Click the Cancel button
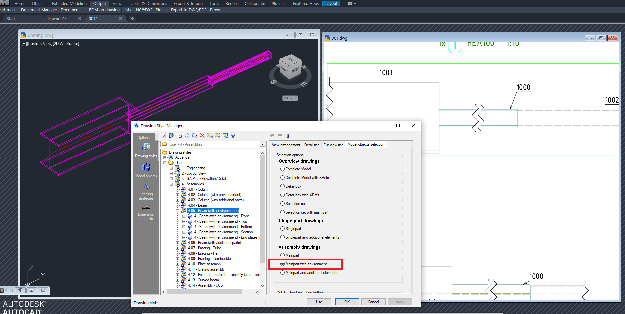Screen dimensions: 625x314 373,302
